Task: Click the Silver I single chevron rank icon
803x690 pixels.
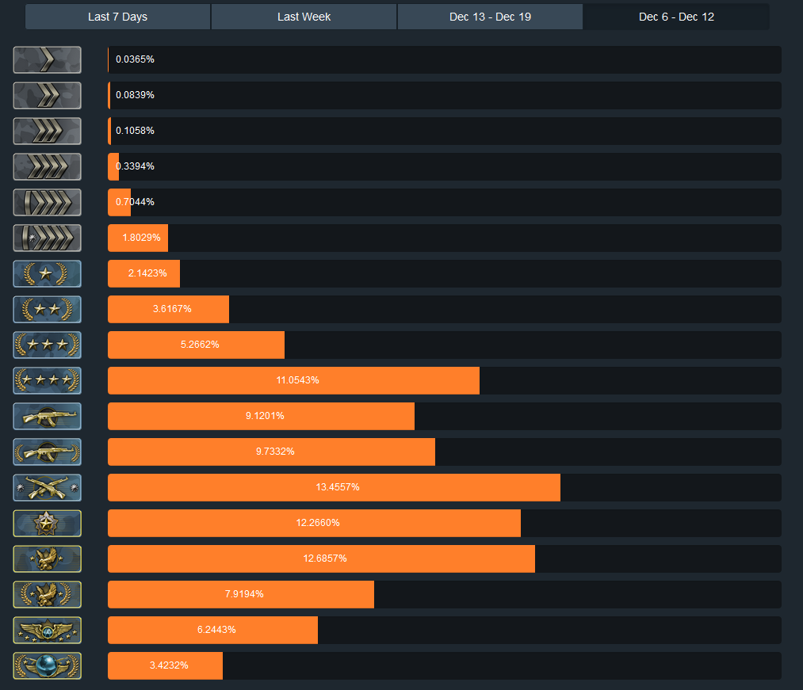Action: 47,60
